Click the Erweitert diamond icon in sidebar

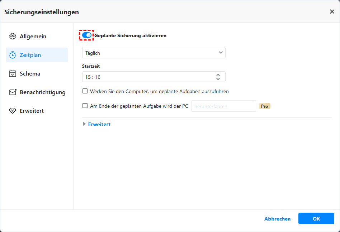click(13, 111)
